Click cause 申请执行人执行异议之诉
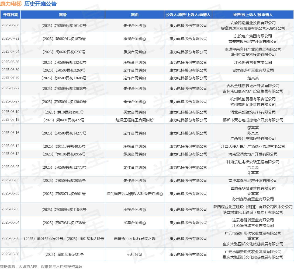 pyautogui.click(x=135, y=239)
